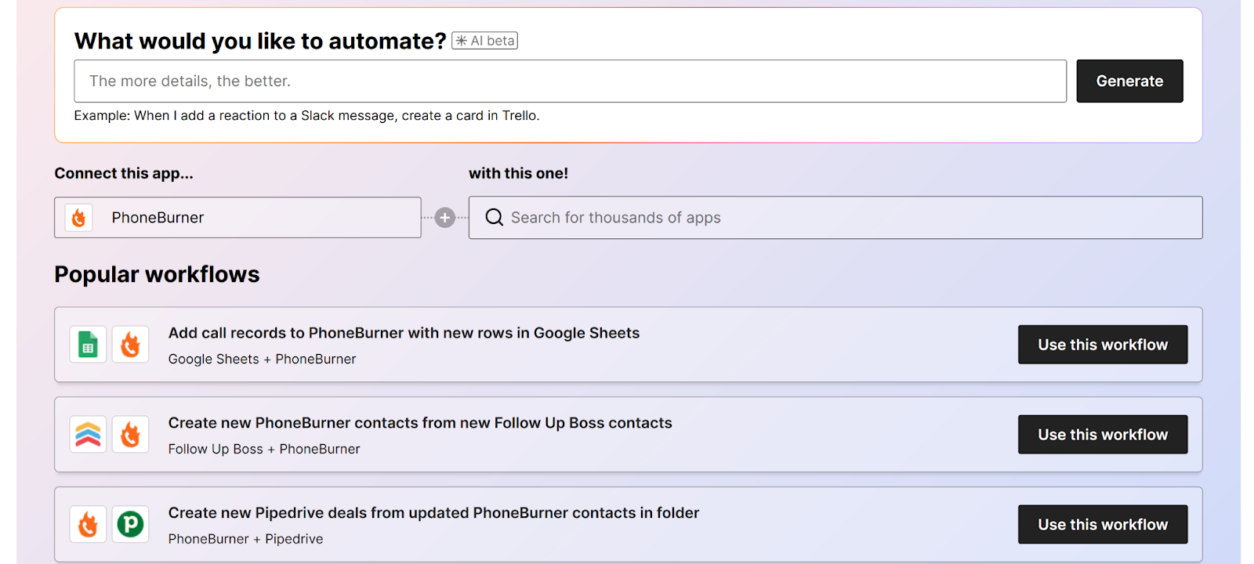
Task: Click the 'Popular workflows' heading
Action: 157,274
